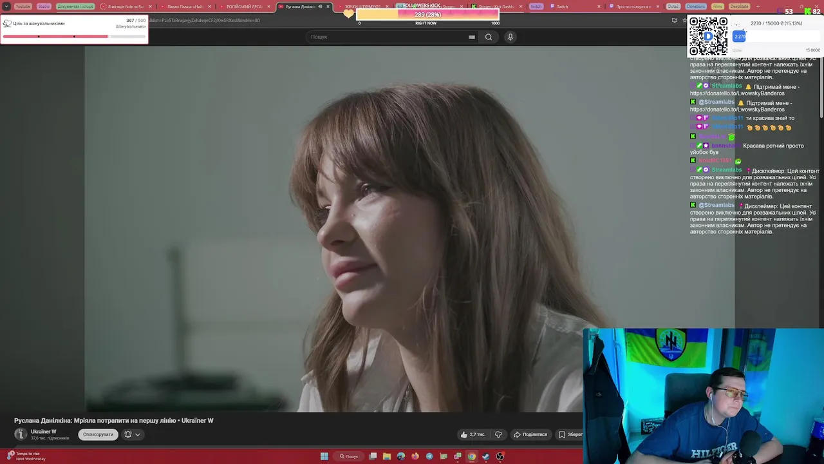The width and height of the screenshot is (824, 464).
Task: Click the YouTube search magnifier button
Action: (489, 37)
